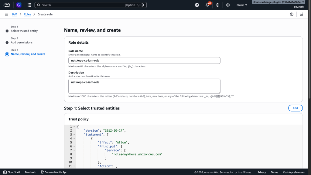Toggle the side navigation hamburger menu

tap(6, 14)
